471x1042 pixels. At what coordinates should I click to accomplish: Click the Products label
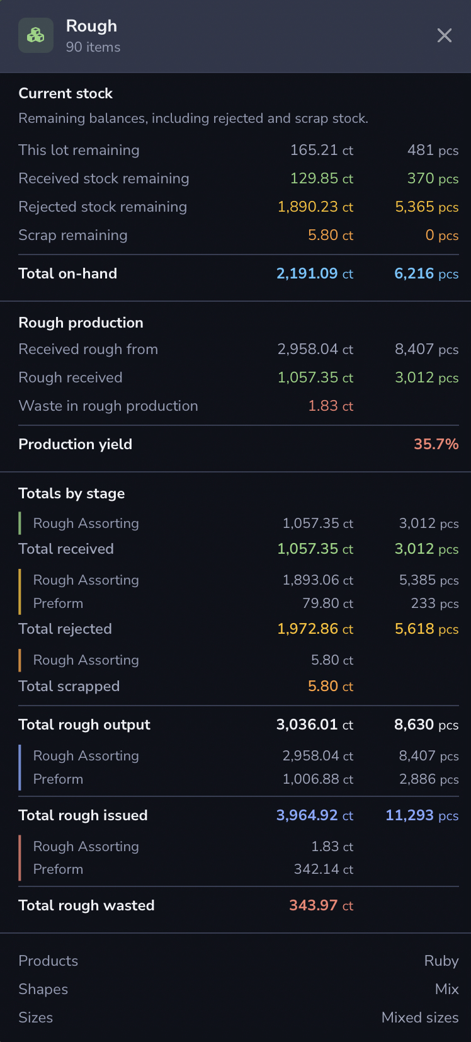[48, 961]
